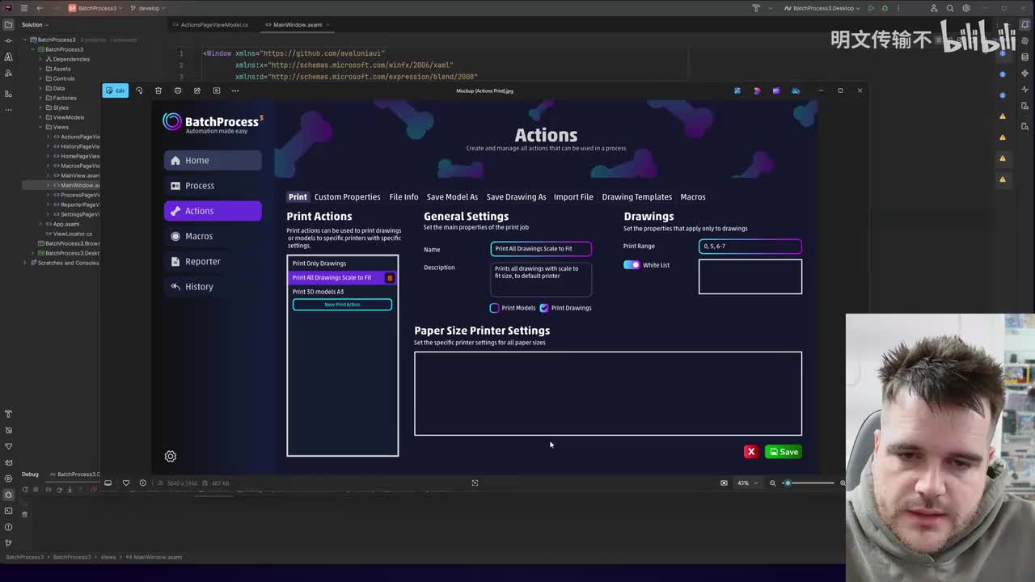Switch to the Macros tab in the tab strip
The image size is (1035, 582).
(693, 197)
